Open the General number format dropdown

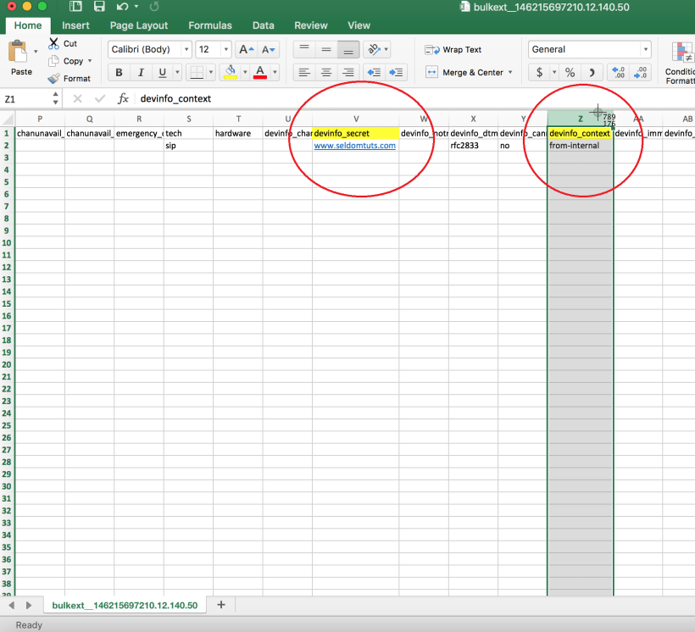[x=589, y=50]
